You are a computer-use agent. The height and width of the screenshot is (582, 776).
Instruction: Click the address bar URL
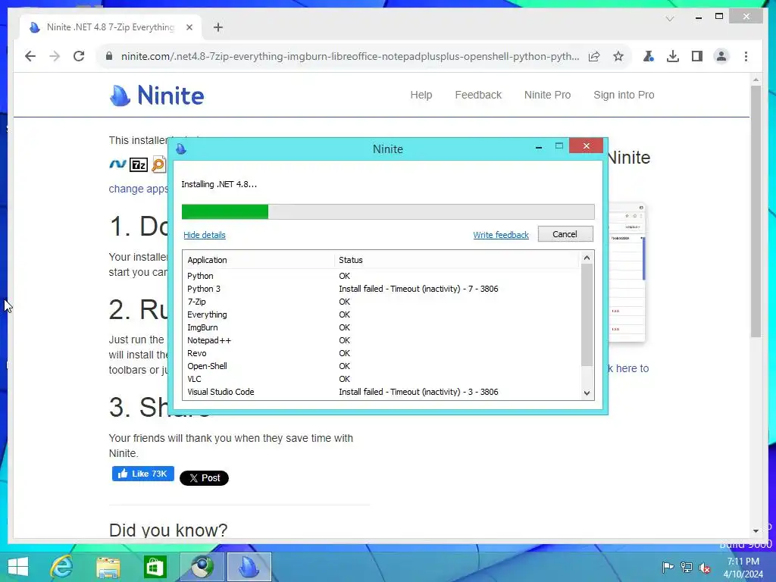(350, 56)
